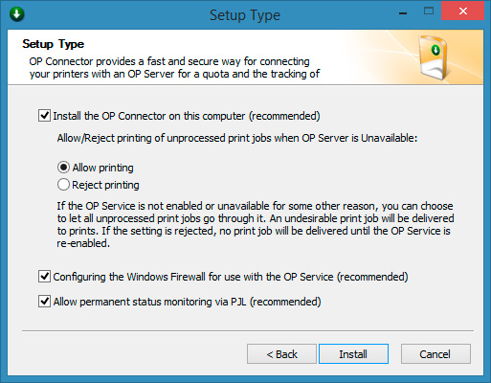Screen dimensions: 491x383
Task: Choose the Reject printing radio option
Action: (63, 185)
